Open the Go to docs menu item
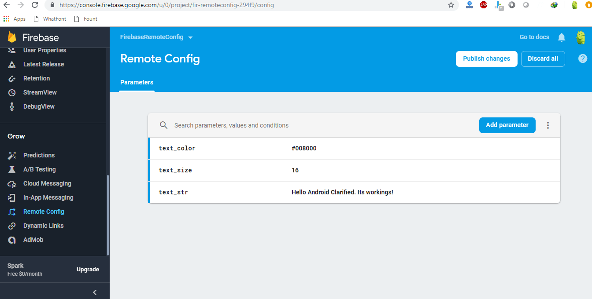The width and height of the screenshot is (592, 299). (534, 37)
